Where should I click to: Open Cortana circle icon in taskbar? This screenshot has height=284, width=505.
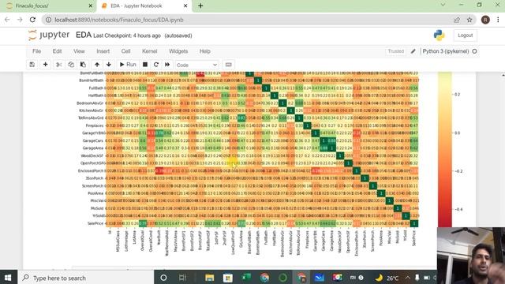coord(163,278)
